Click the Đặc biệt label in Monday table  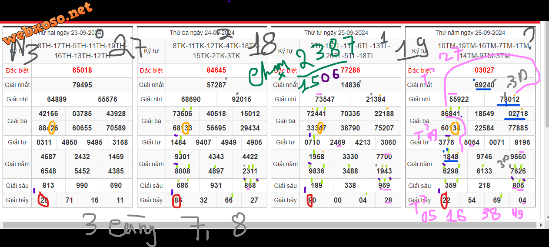tap(17, 70)
